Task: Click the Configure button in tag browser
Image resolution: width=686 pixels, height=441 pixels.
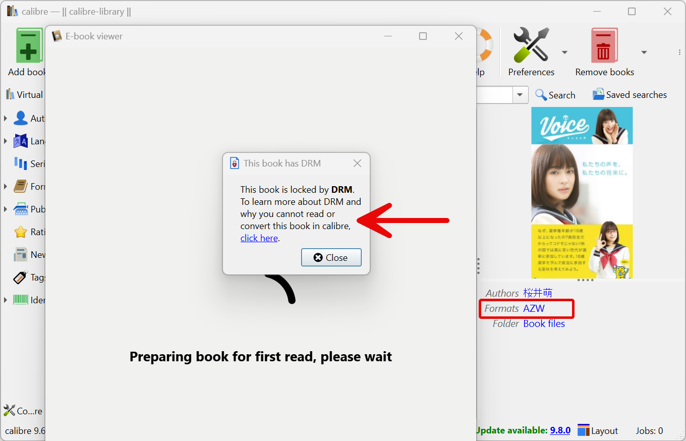Action: click(23, 411)
